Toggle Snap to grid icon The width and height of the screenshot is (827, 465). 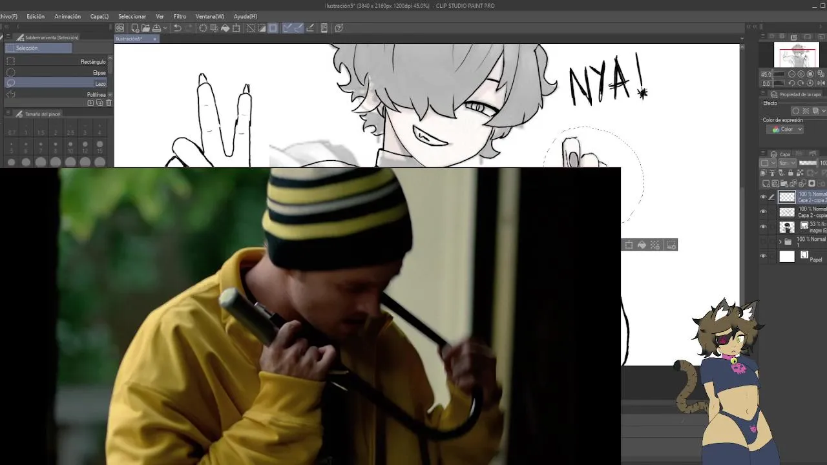pos(309,28)
